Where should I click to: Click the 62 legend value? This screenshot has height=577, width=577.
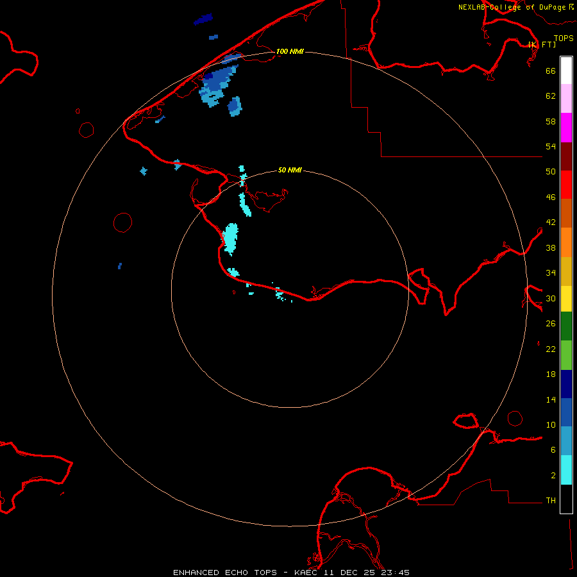[551, 96]
